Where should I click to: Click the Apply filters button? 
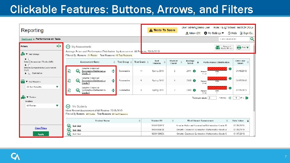[41, 134]
